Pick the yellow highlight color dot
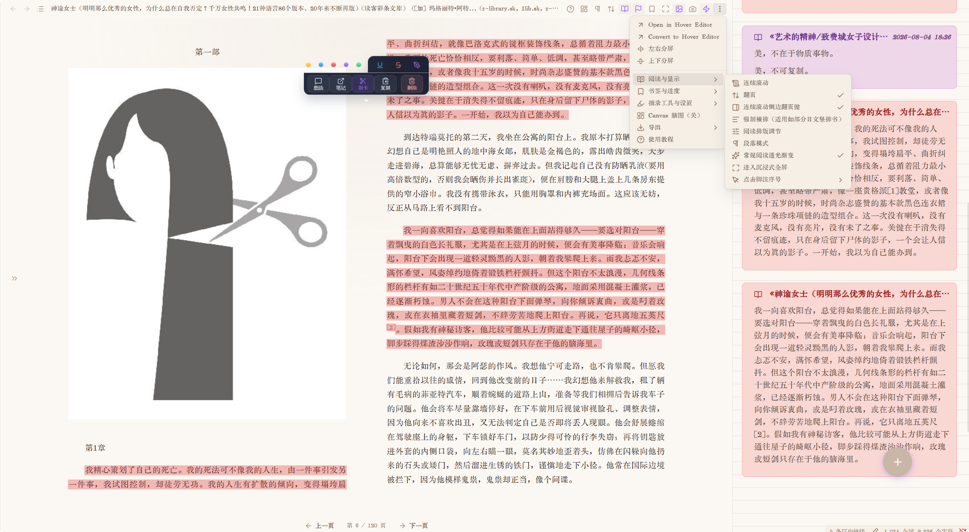The image size is (969, 532). (308, 65)
